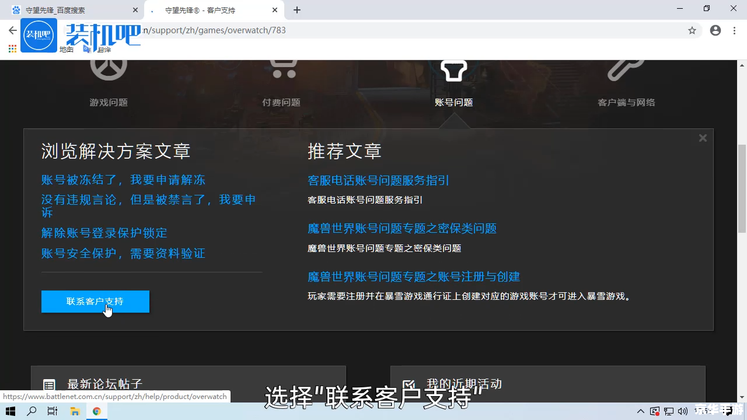747x420 pixels.
Task: Click the network tray icon
Action: (669, 411)
